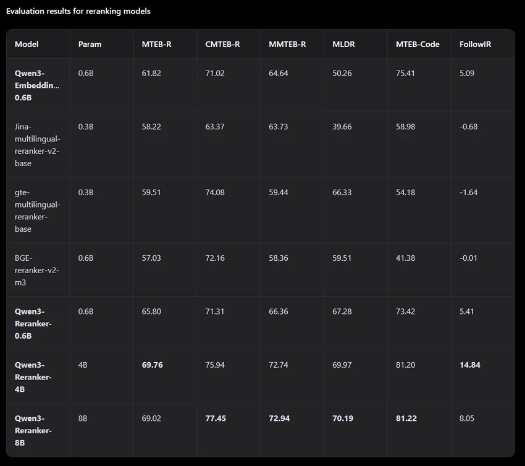Click the FollowIR score 8.05

[467, 418]
